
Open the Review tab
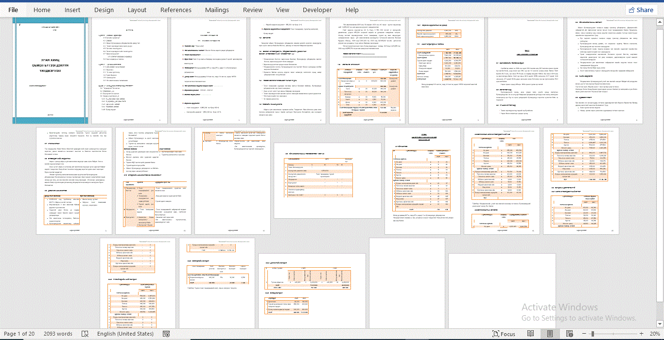(253, 10)
